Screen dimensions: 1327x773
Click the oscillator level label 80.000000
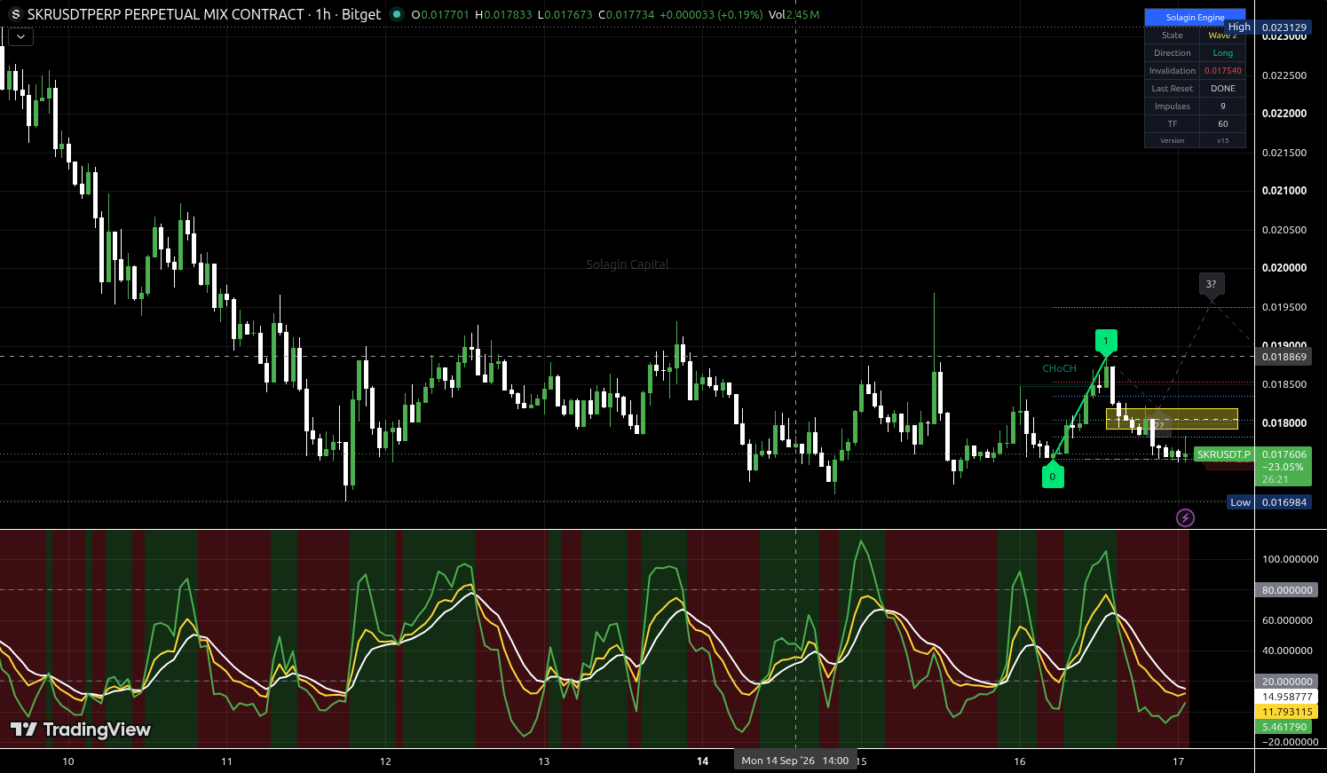pos(1287,590)
